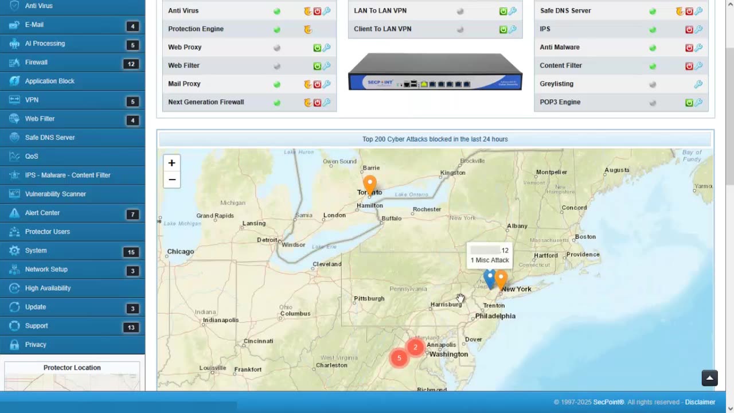
Task: Open the SecPoint link in the footer
Action: (x=609, y=402)
